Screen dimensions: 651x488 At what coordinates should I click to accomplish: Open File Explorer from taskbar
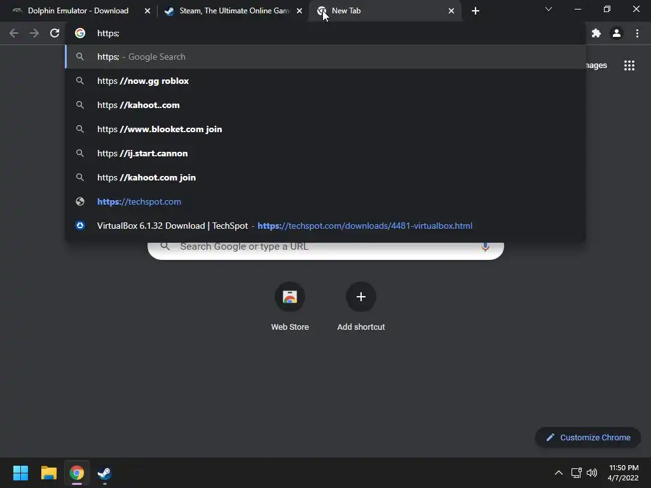coord(48,473)
